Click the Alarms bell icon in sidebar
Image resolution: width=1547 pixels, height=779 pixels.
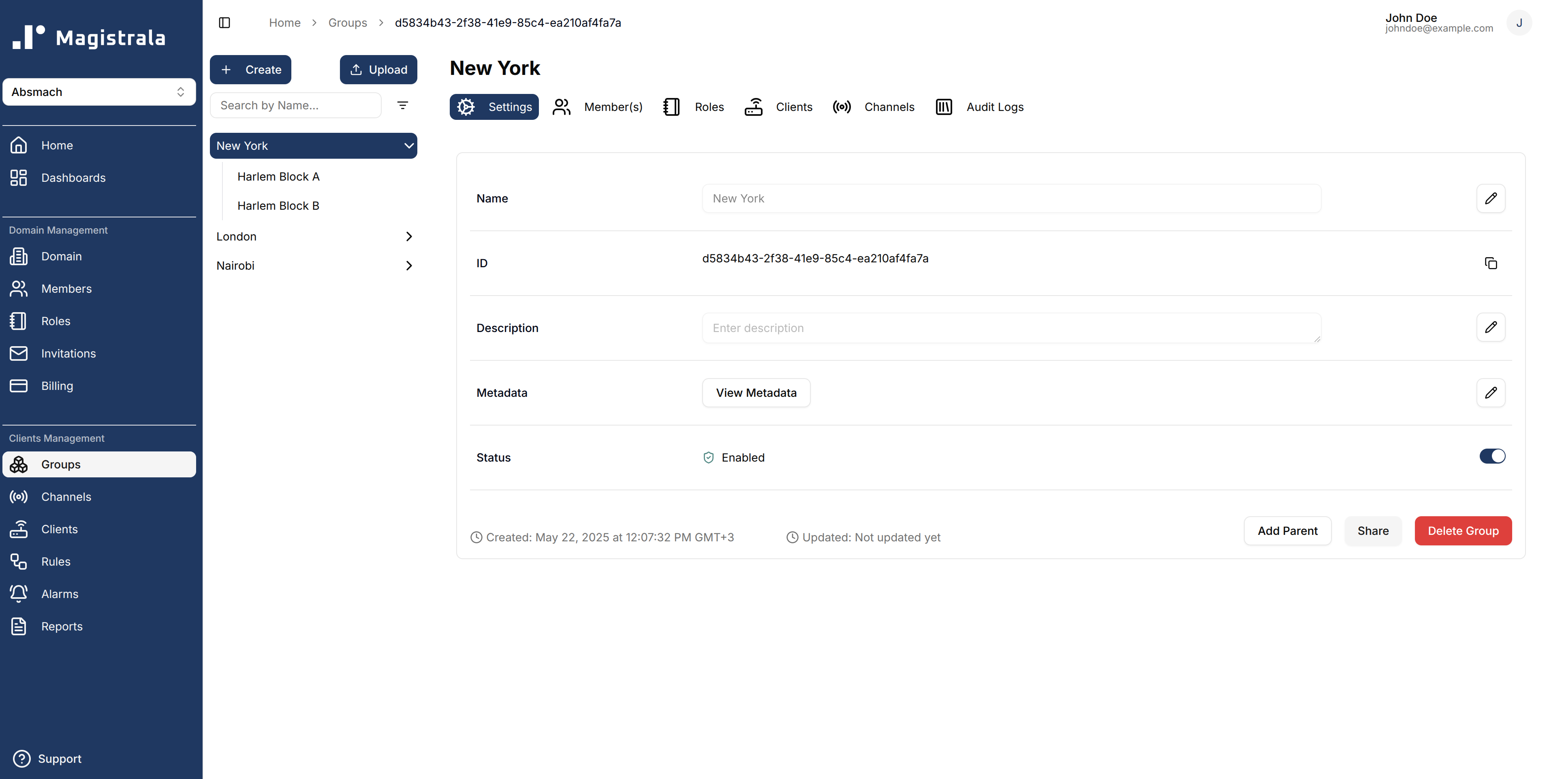coord(18,594)
